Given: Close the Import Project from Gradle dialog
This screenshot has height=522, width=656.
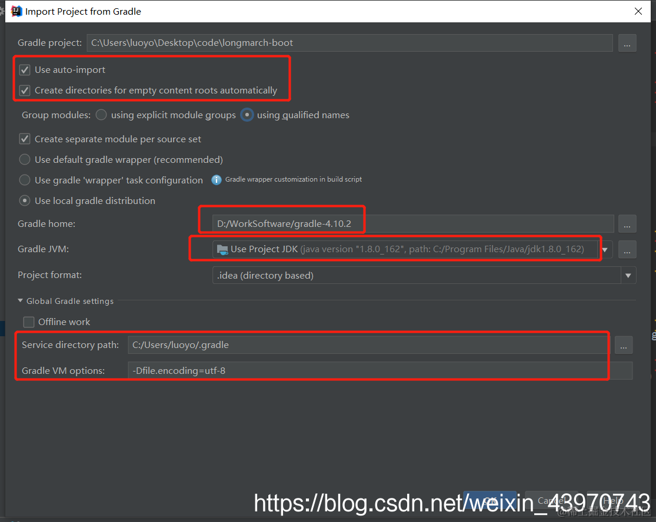Looking at the screenshot, I should pos(638,11).
